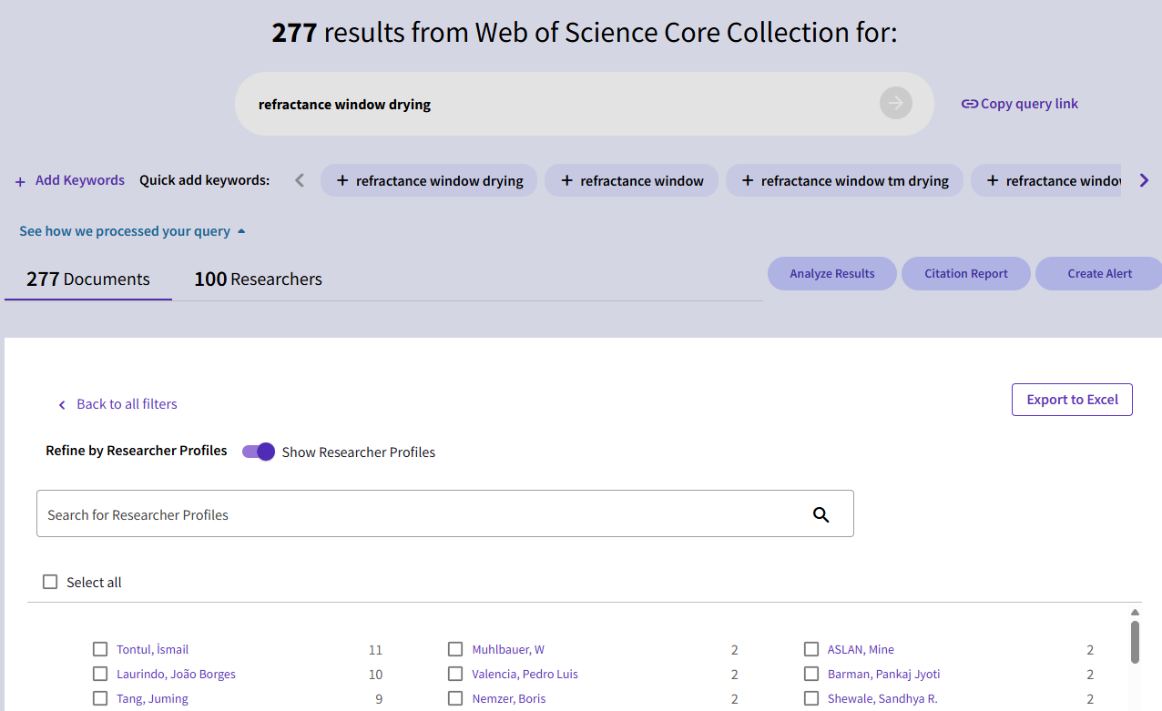Click the Export to Excel button
The width and height of the screenshot is (1162, 711).
[1072, 400]
